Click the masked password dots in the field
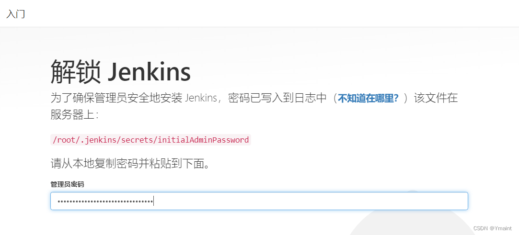The image size is (519, 235). (104, 201)
